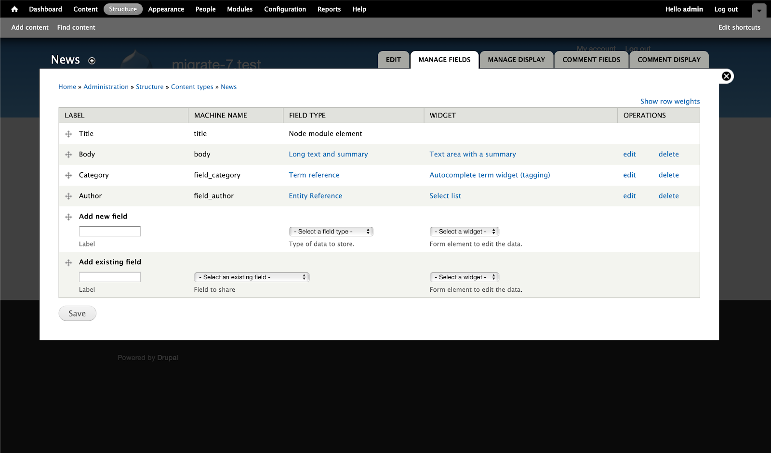The image size is (771, 453).
Task: Click the drag handle on the Body row
Action: tap(68, 154)
